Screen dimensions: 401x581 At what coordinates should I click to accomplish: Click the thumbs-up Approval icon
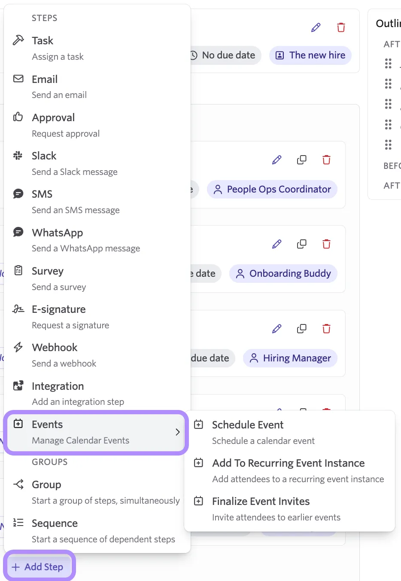point(18,117)
